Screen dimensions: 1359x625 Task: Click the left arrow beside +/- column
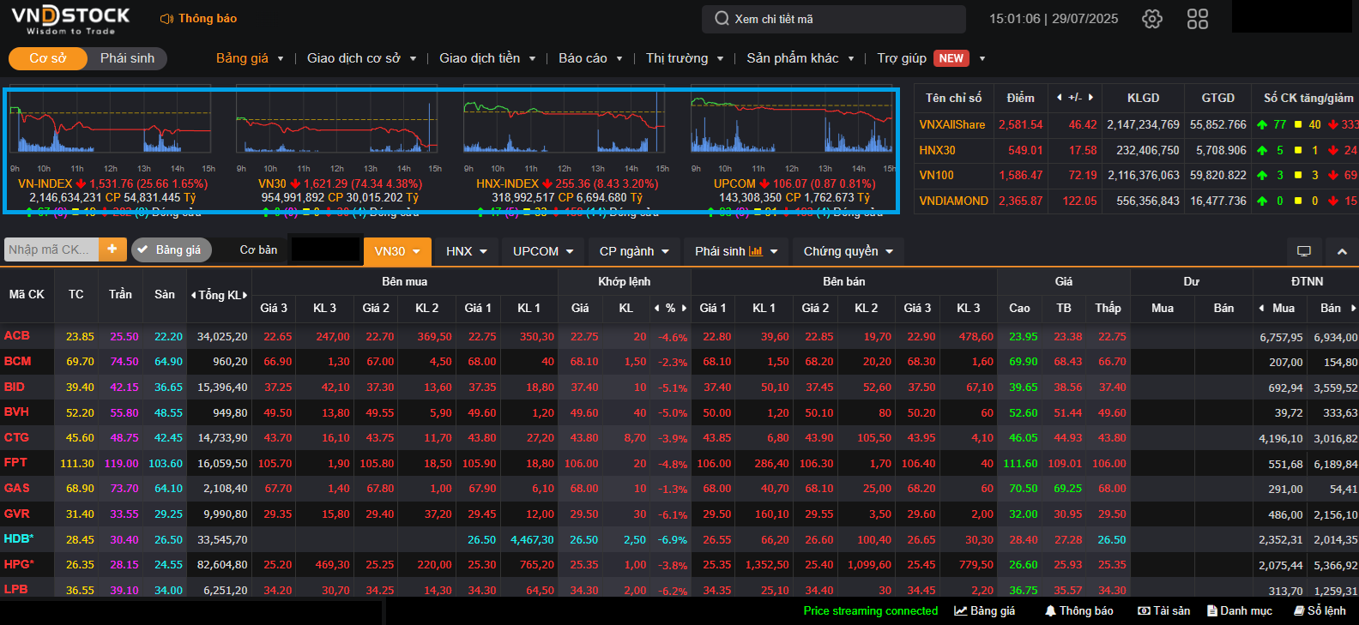[x=1060, y=98]
